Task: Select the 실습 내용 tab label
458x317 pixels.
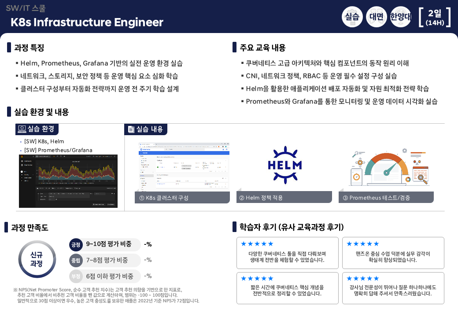Action: (x=146, y=129)
